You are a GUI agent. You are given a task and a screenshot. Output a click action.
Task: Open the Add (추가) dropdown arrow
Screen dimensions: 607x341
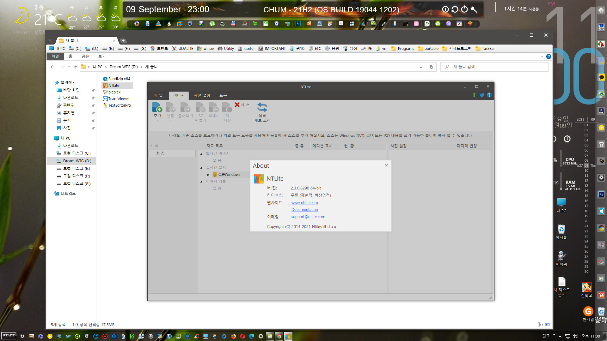tap(157, 120)
